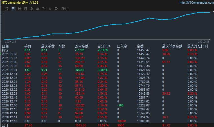Viewport: 214px width, 127px height.
Task: Open the 年 yearly tab
Action: [38, 9]
